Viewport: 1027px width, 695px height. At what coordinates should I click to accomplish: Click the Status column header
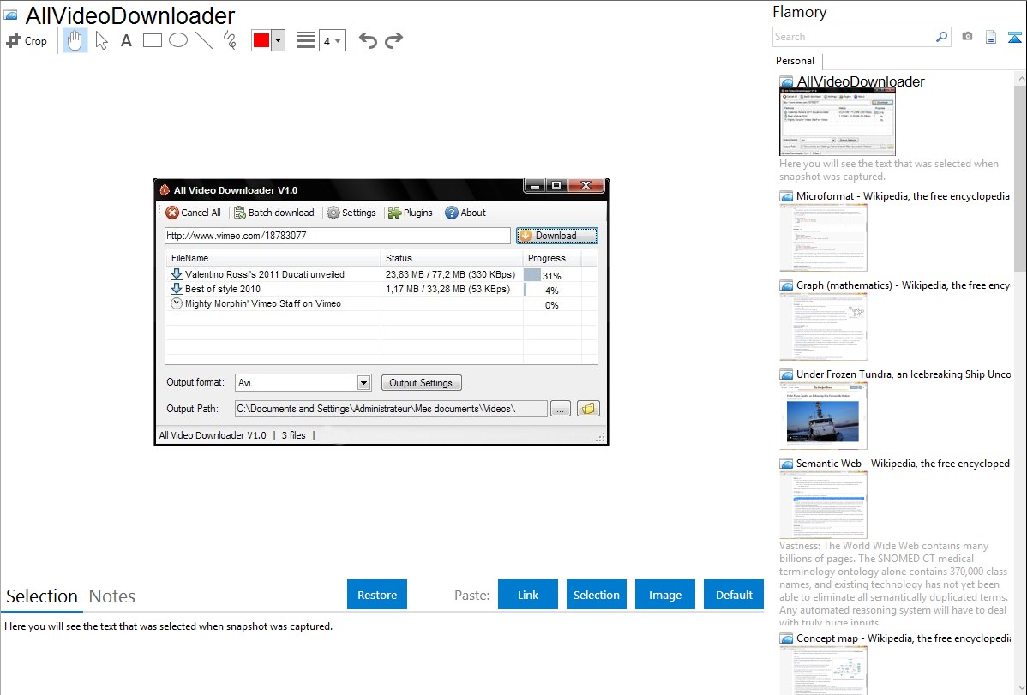452,258
